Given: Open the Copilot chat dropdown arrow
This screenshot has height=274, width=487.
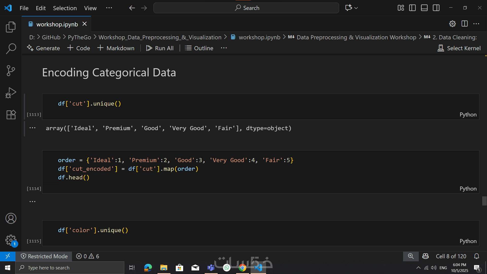Looking at the screenshot, I should click(356, 8).
